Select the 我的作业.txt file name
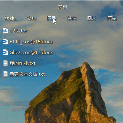The width and height of the screenshot is (123, 123). [x=23, y=63]
